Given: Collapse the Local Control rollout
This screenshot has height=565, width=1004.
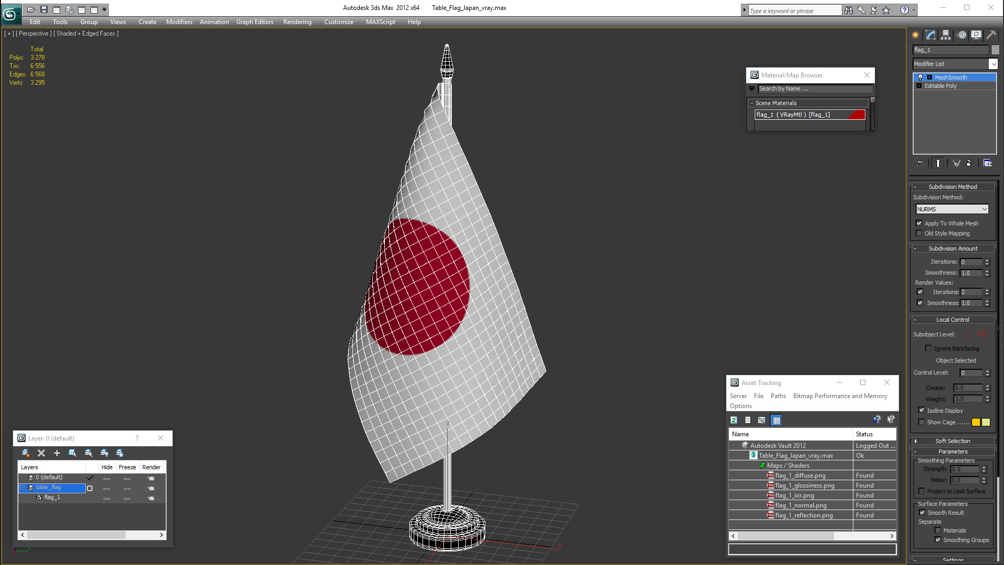Looking at the screenshot, I should click(x=953, y=320).
